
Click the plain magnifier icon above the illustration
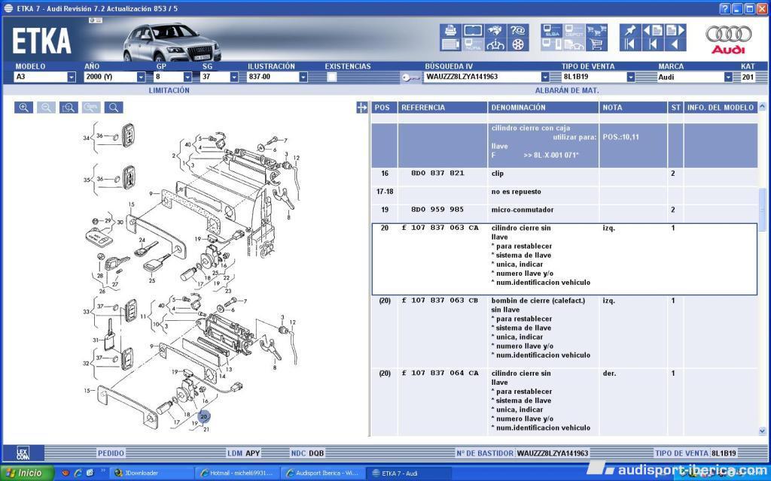point(114,107)
